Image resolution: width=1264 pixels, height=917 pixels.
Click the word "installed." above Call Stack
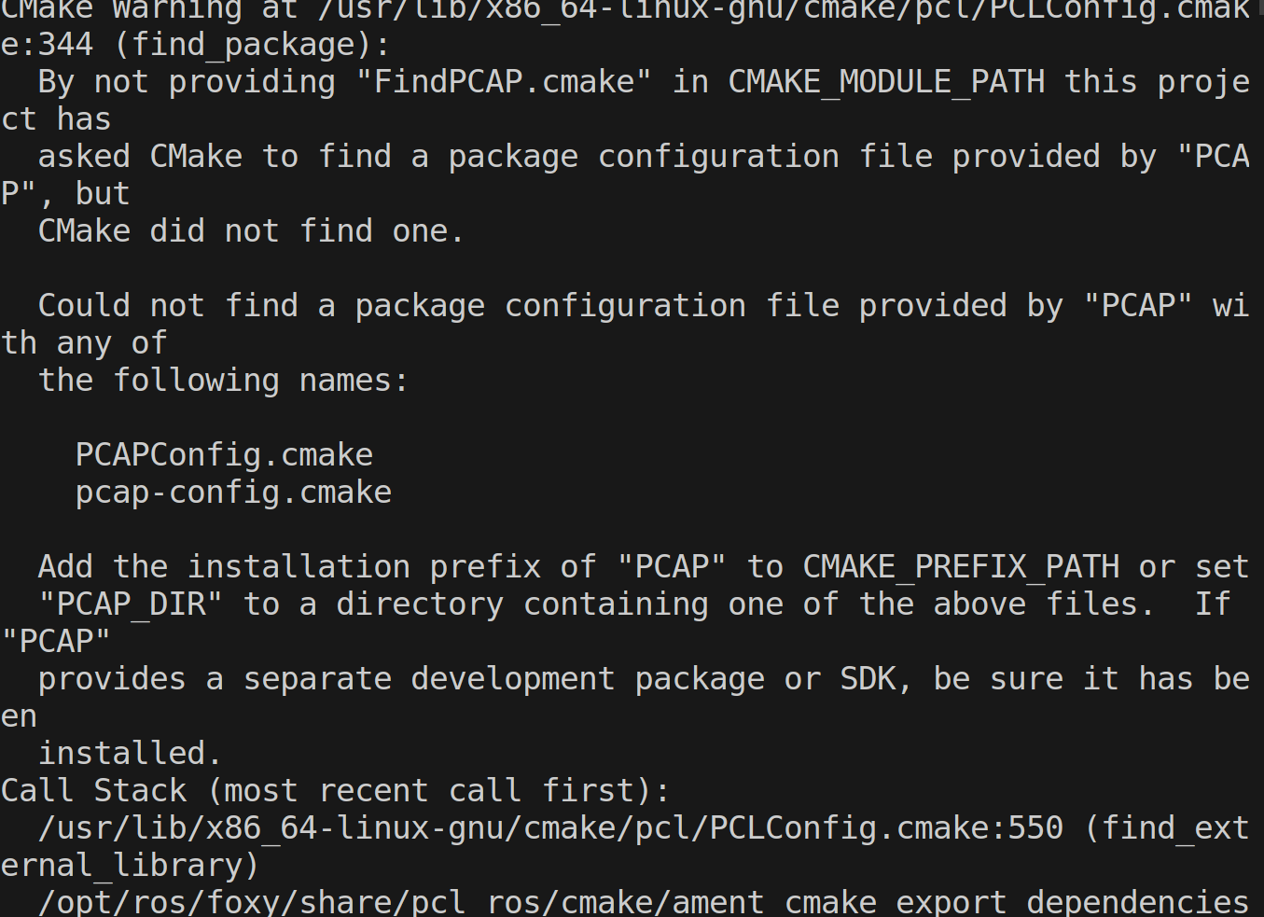click(x=130, y=754)
